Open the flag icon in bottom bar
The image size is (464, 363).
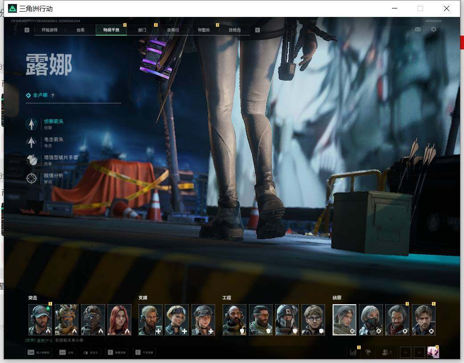pos(368,352)
